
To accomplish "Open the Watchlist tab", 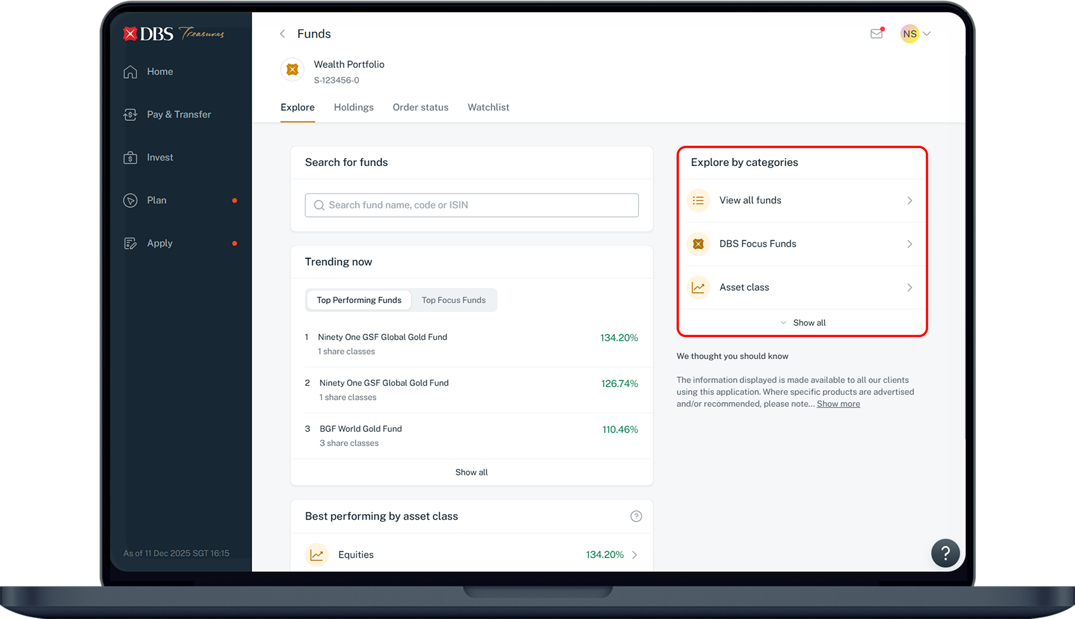I will [488, 107].
